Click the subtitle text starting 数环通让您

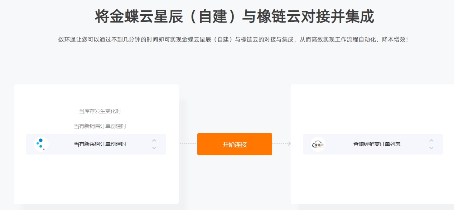coord(233,39)
